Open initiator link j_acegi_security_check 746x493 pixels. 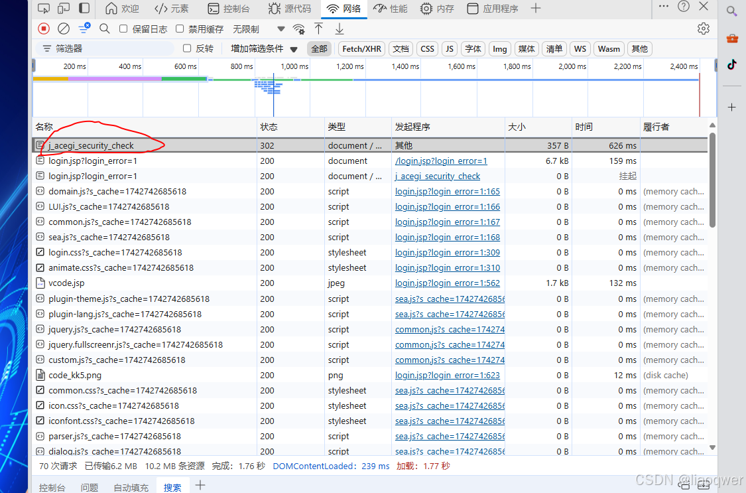click(x=437, y=176)
